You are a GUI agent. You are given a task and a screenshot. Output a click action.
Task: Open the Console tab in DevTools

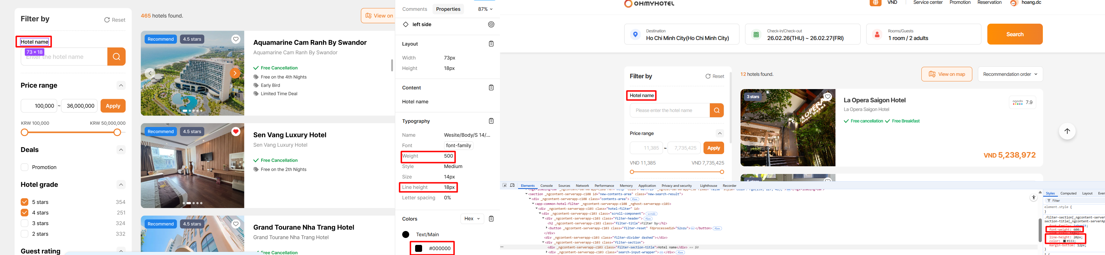546,186
